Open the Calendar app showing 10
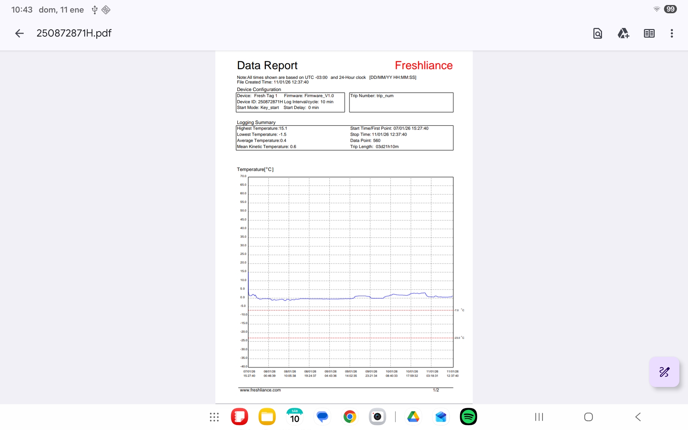Image resolution: width=688 pixels, height=430 pixels. coord(295,417)
